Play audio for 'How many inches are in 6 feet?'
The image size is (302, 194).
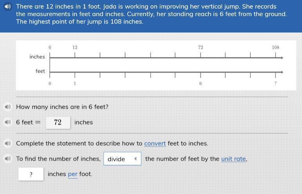[x=7, y=107]
